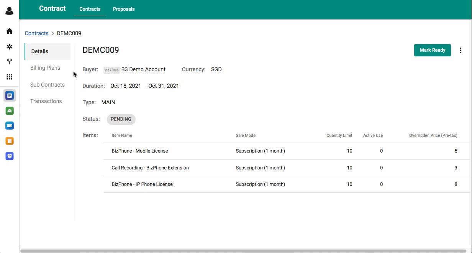Viewport: 472px width, 253px height.
Task: Click Sale Model of BizPhone - Mobile License row
Action: pos(261,151)
